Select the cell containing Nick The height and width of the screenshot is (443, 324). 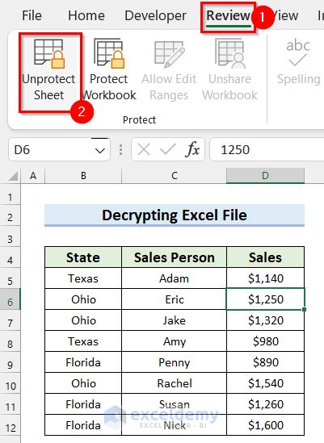[174, 425]
